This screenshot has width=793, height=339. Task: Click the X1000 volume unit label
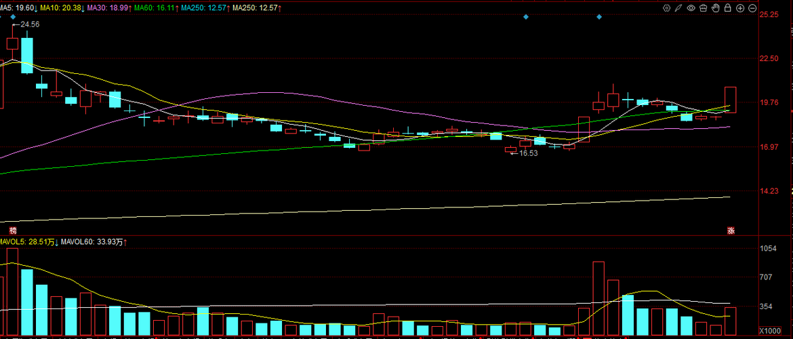[x=769, y=331]
